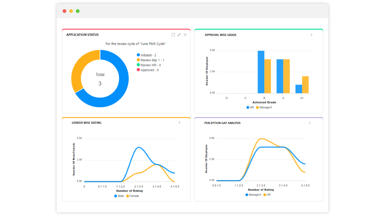Click the plus icon on Gender Wise Rating

(180, 123)
